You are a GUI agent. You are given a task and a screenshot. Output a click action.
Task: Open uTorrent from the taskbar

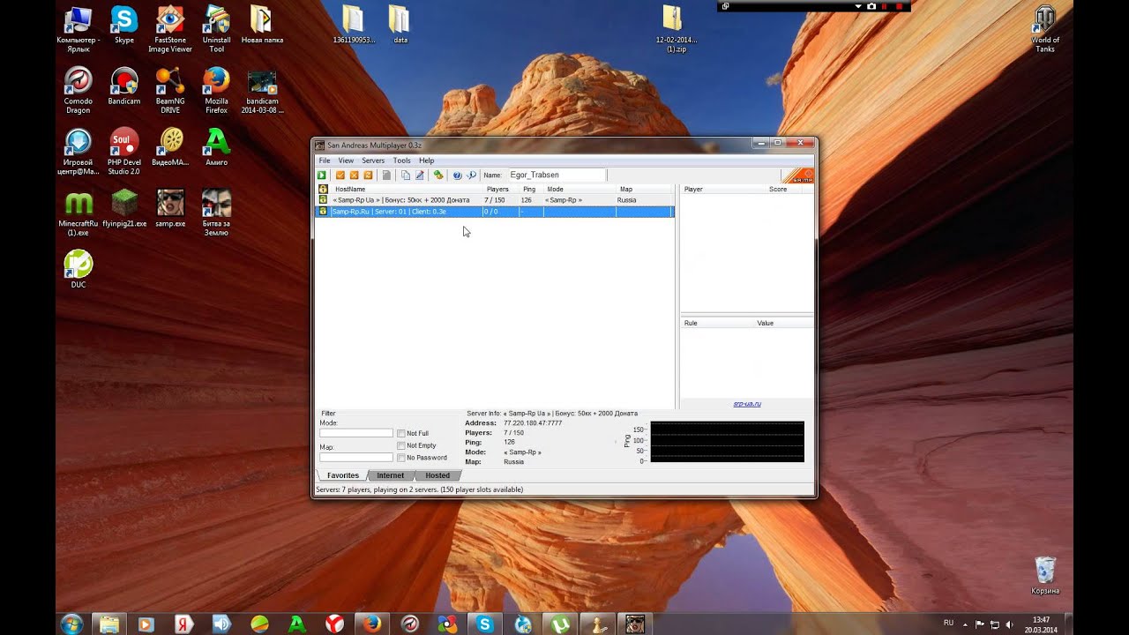pos(558,624)
